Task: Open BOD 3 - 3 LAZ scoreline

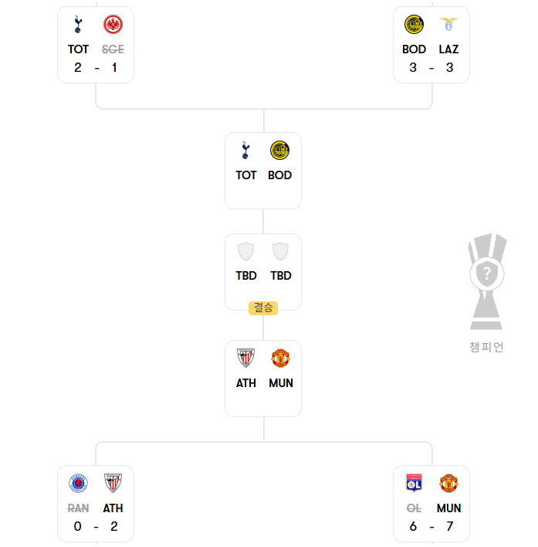Action: 431,67
